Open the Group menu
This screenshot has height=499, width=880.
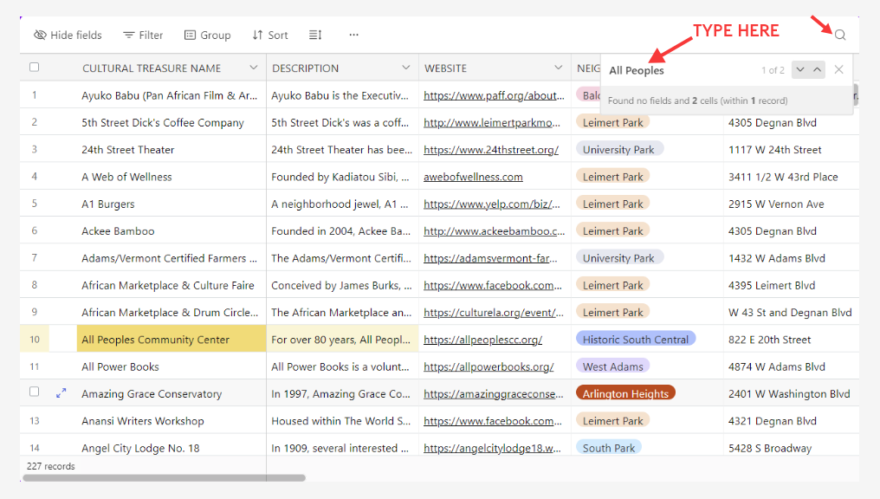point(208,35)
